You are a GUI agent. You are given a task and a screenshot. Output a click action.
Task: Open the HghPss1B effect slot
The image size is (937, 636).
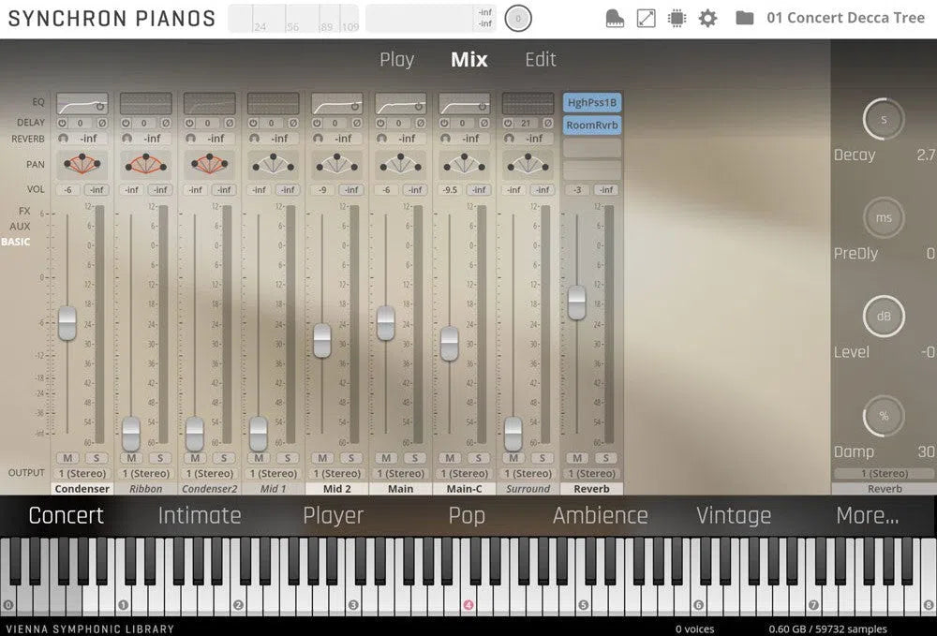[x=591, y=103]
